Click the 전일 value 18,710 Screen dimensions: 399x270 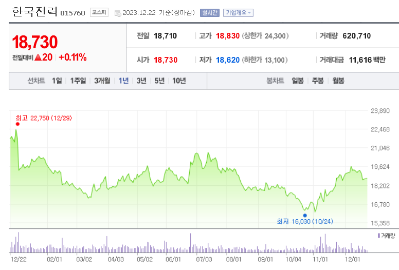click(165, 36)
